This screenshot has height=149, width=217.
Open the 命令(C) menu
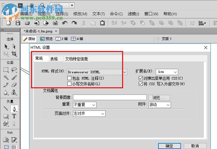116,14
